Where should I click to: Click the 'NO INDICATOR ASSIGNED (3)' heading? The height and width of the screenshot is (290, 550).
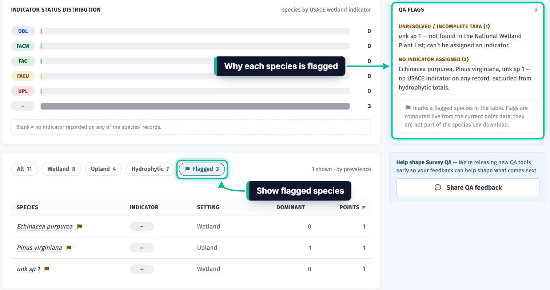pyautogui.click(x=434, y=59)
